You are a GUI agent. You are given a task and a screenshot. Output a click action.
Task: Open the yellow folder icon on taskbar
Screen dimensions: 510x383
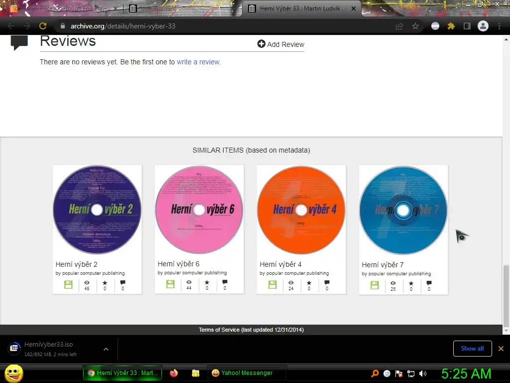(x=195, y=373)
